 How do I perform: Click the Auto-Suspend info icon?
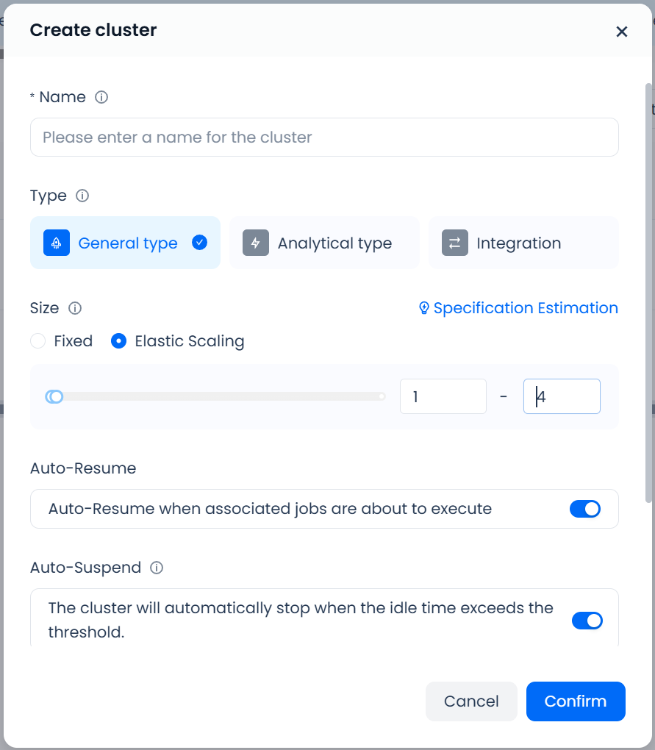pos(157,568)
